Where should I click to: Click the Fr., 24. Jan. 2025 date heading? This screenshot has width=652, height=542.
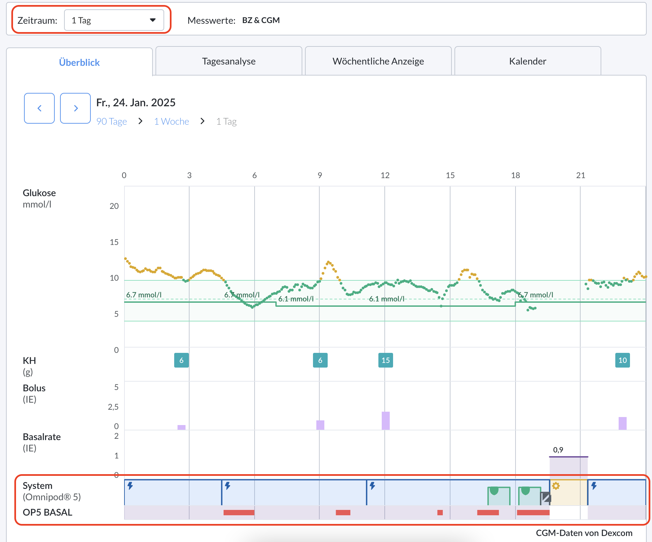[136, 102]
